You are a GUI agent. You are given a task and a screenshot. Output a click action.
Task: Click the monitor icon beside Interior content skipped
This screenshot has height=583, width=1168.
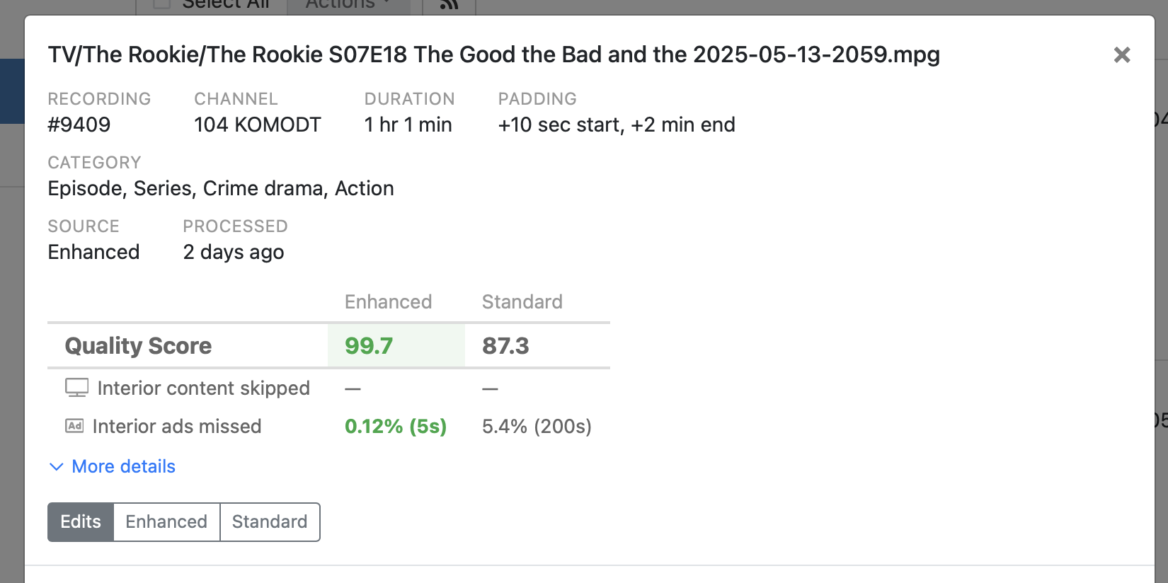point(76,388)
